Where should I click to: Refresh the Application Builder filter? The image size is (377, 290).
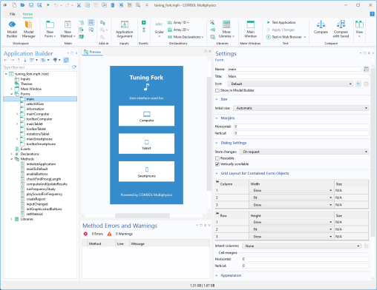(74, 67)
